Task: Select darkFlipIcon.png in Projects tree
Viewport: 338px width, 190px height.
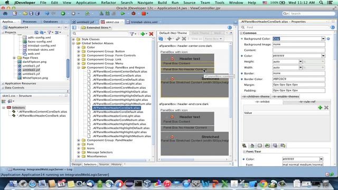Action: (34, 62)
